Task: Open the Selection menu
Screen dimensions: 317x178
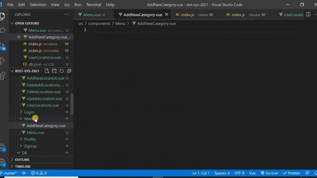Action: [38, 4]
